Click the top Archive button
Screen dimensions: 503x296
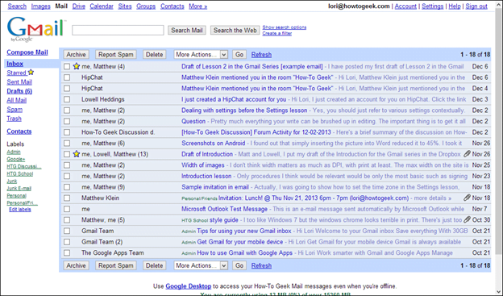coord(76,55)
